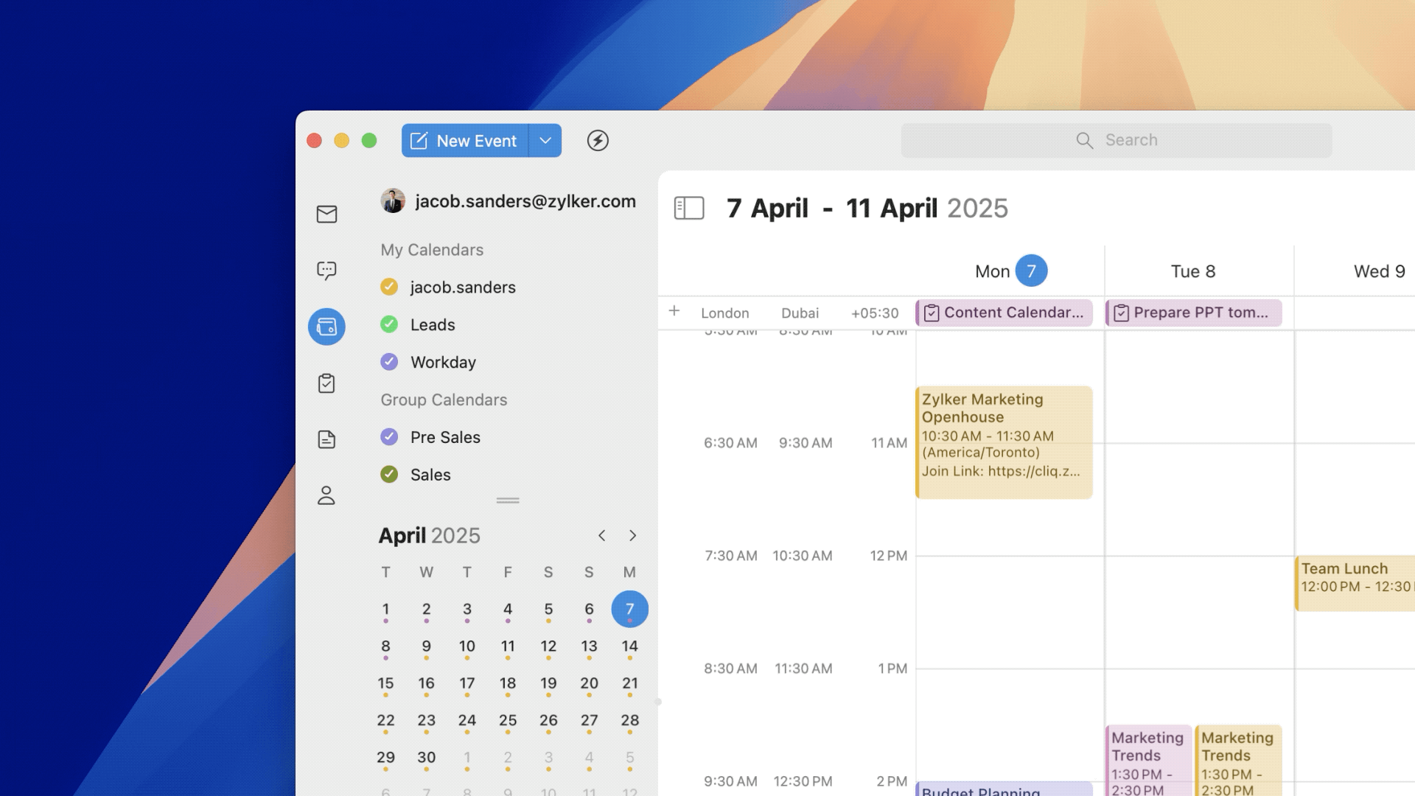Go to next month in mini calendar
Screen dimensions: 1415x796
(632, 536)
